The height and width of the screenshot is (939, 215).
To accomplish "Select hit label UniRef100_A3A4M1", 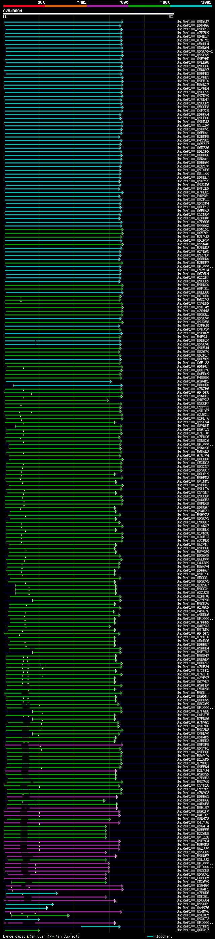I will click(193, 382).
